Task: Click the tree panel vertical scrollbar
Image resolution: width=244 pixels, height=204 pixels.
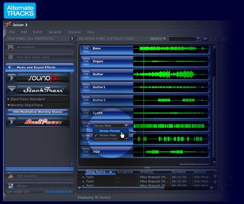Action: tap(71, 119)
